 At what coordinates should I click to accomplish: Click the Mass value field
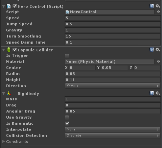click(113, 99)
